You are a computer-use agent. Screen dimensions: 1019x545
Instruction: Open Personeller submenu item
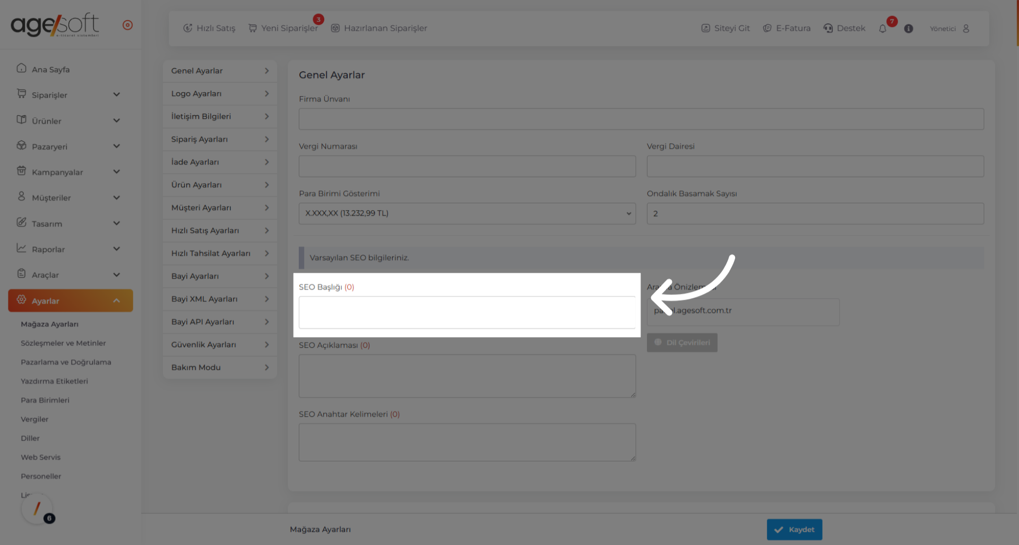pyautogui.click(x=41, y=477)
